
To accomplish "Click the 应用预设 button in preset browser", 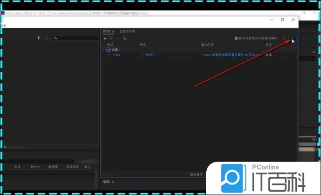I will point(87,162).
